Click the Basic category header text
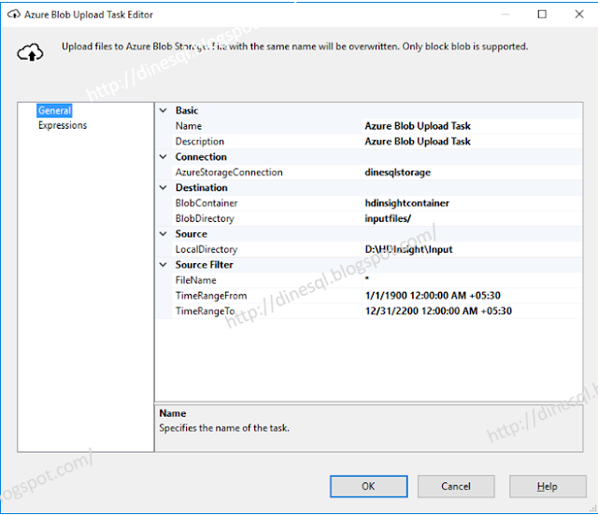 pyautogui.click(x=187, y=110)
